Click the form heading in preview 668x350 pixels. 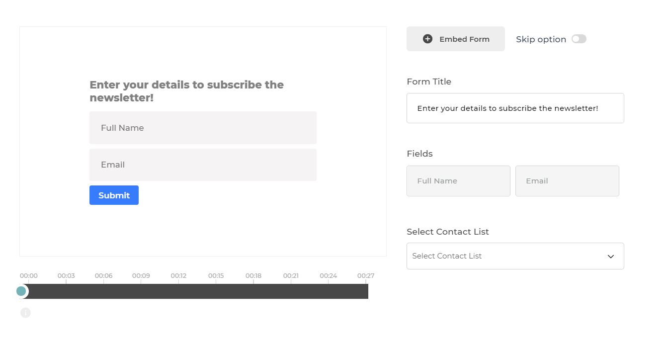click(x=187, y=91)
